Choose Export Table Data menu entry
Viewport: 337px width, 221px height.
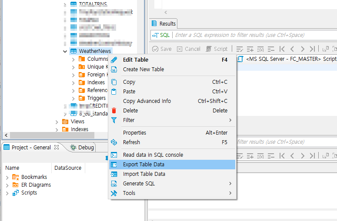[172, 165]
